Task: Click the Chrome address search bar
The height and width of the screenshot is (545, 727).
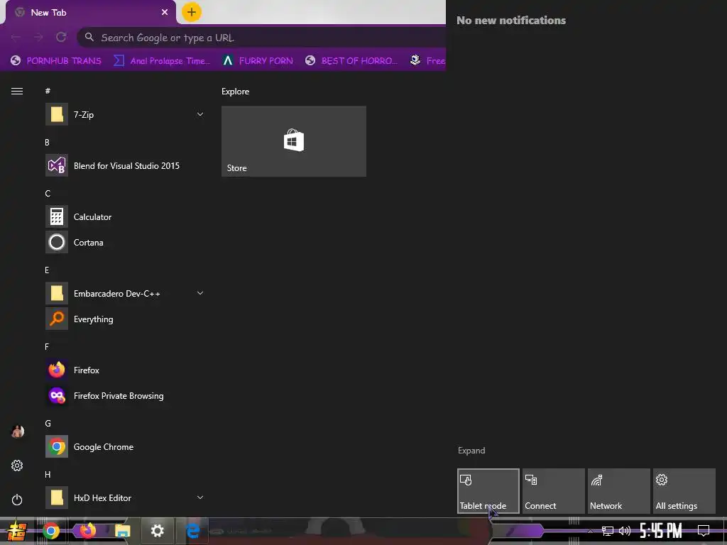Action: [262, 38]
